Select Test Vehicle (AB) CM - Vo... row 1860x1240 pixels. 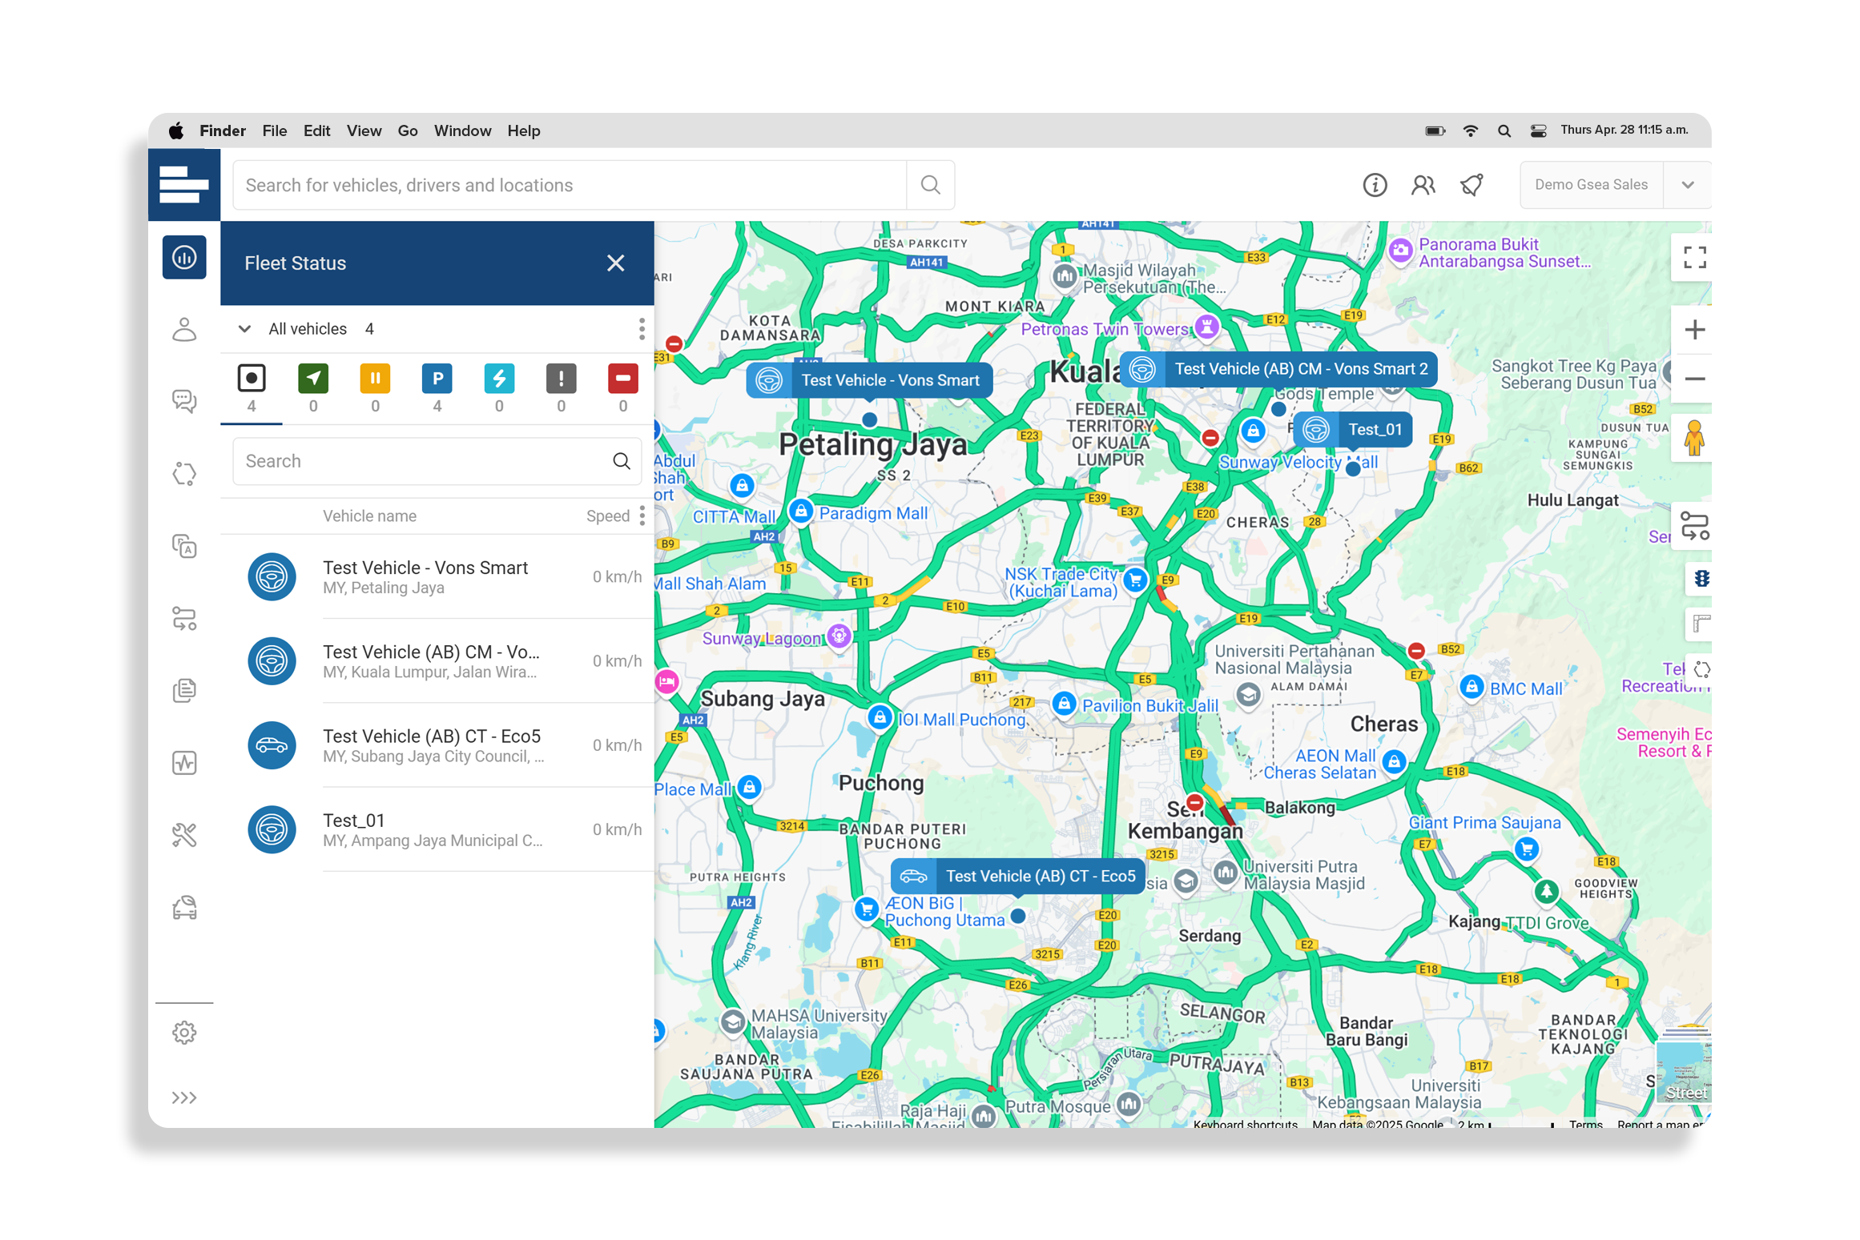click(437, 661)
